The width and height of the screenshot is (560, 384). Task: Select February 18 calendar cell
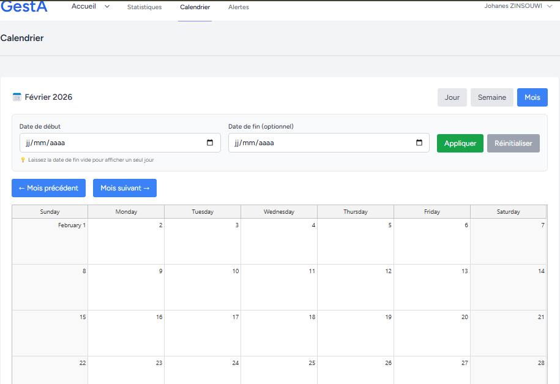278,333
